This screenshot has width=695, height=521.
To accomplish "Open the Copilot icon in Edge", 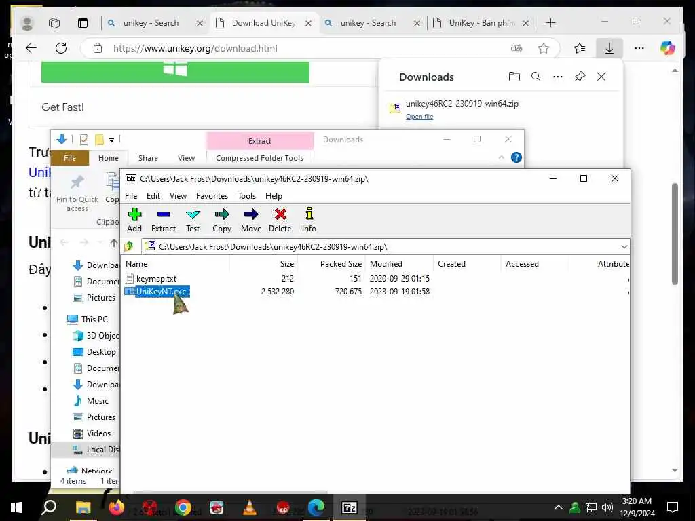I will coord(668,48).
